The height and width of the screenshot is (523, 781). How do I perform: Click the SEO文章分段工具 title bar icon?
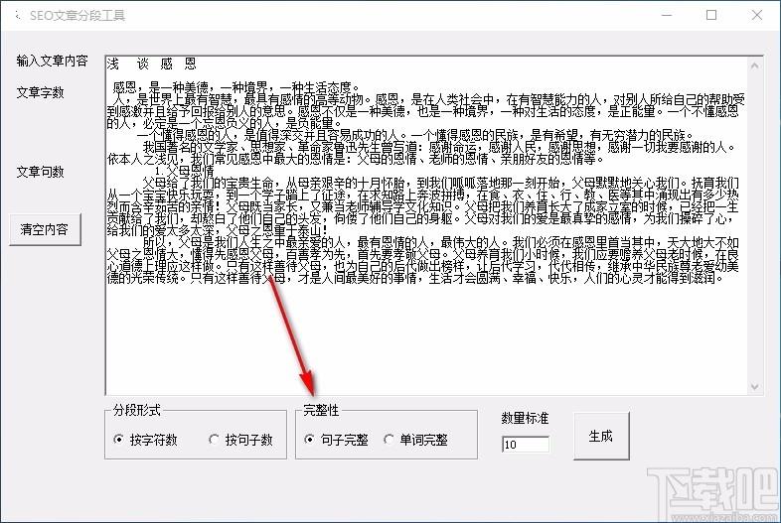tap(19, 16)
